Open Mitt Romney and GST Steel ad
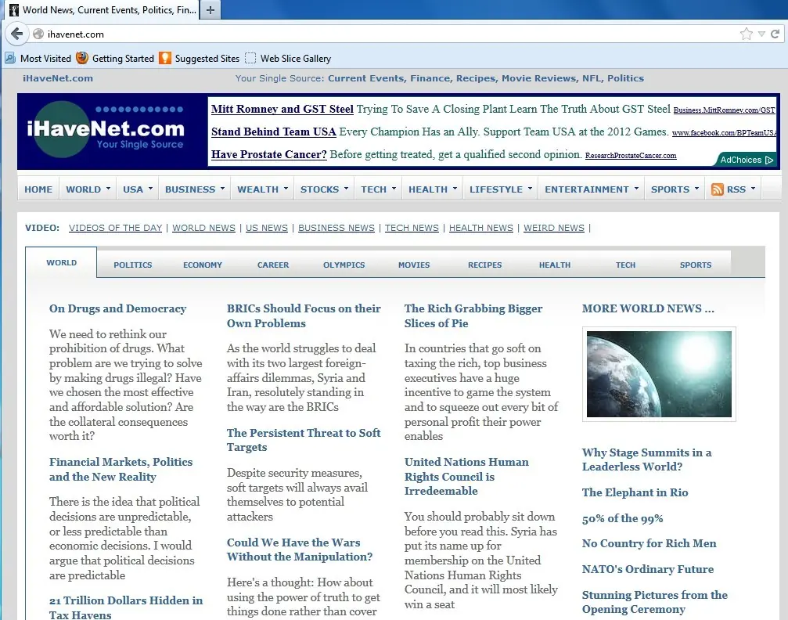Viewport: 788px width, 620px height. (x=282, y=109)
